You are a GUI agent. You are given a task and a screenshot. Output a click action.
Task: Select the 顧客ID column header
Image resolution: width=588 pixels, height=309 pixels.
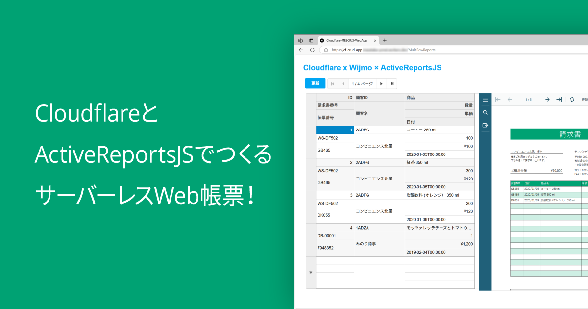tap(379, 98)
